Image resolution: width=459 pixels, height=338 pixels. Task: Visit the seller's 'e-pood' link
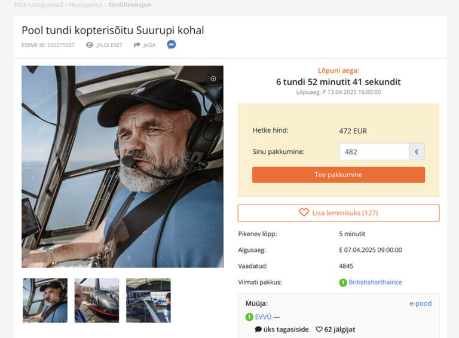click(x=420, y=303)
